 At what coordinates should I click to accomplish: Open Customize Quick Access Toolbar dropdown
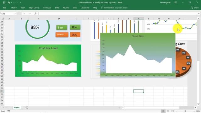pyautogui.click(x=20, y=3)
